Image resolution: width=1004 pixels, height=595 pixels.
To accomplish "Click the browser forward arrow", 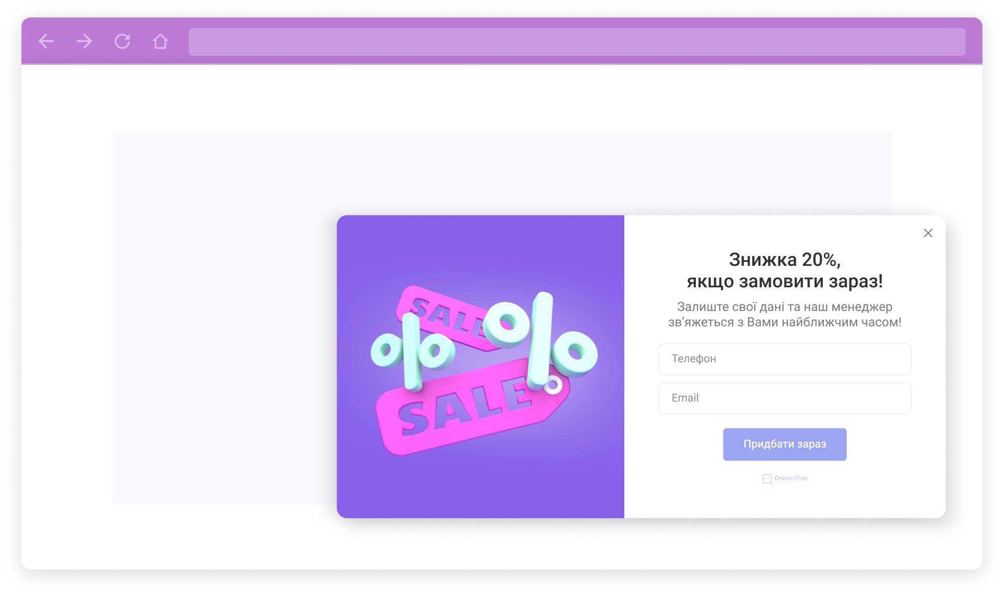I will (84, 41).
